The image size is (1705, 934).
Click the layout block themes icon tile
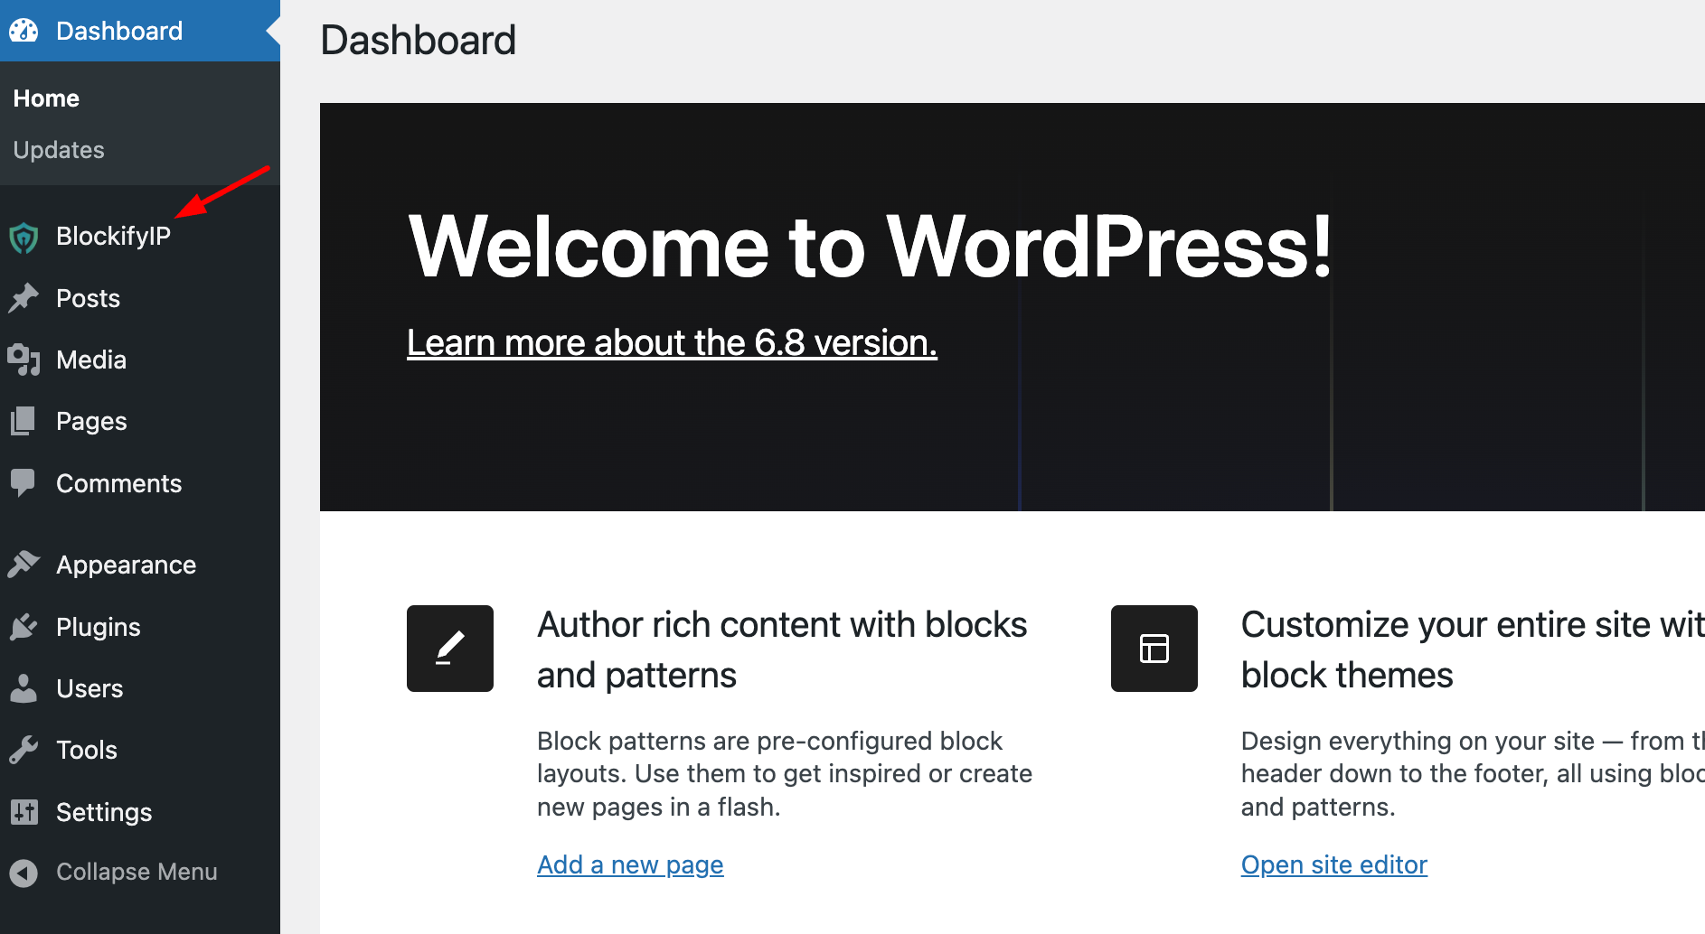tap(1154, 649)
